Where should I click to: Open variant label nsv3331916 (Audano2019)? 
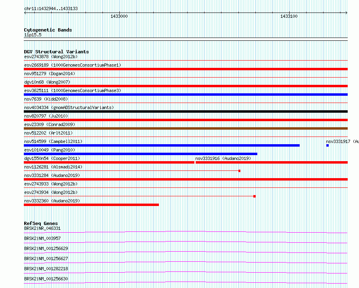point(223,158)
